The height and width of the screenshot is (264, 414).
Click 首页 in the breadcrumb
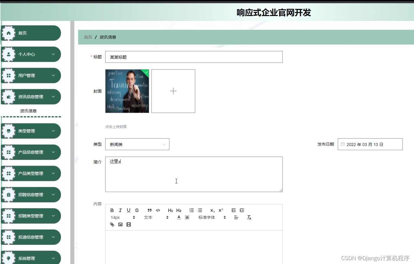pyautogui.click(x=88, y=37)
